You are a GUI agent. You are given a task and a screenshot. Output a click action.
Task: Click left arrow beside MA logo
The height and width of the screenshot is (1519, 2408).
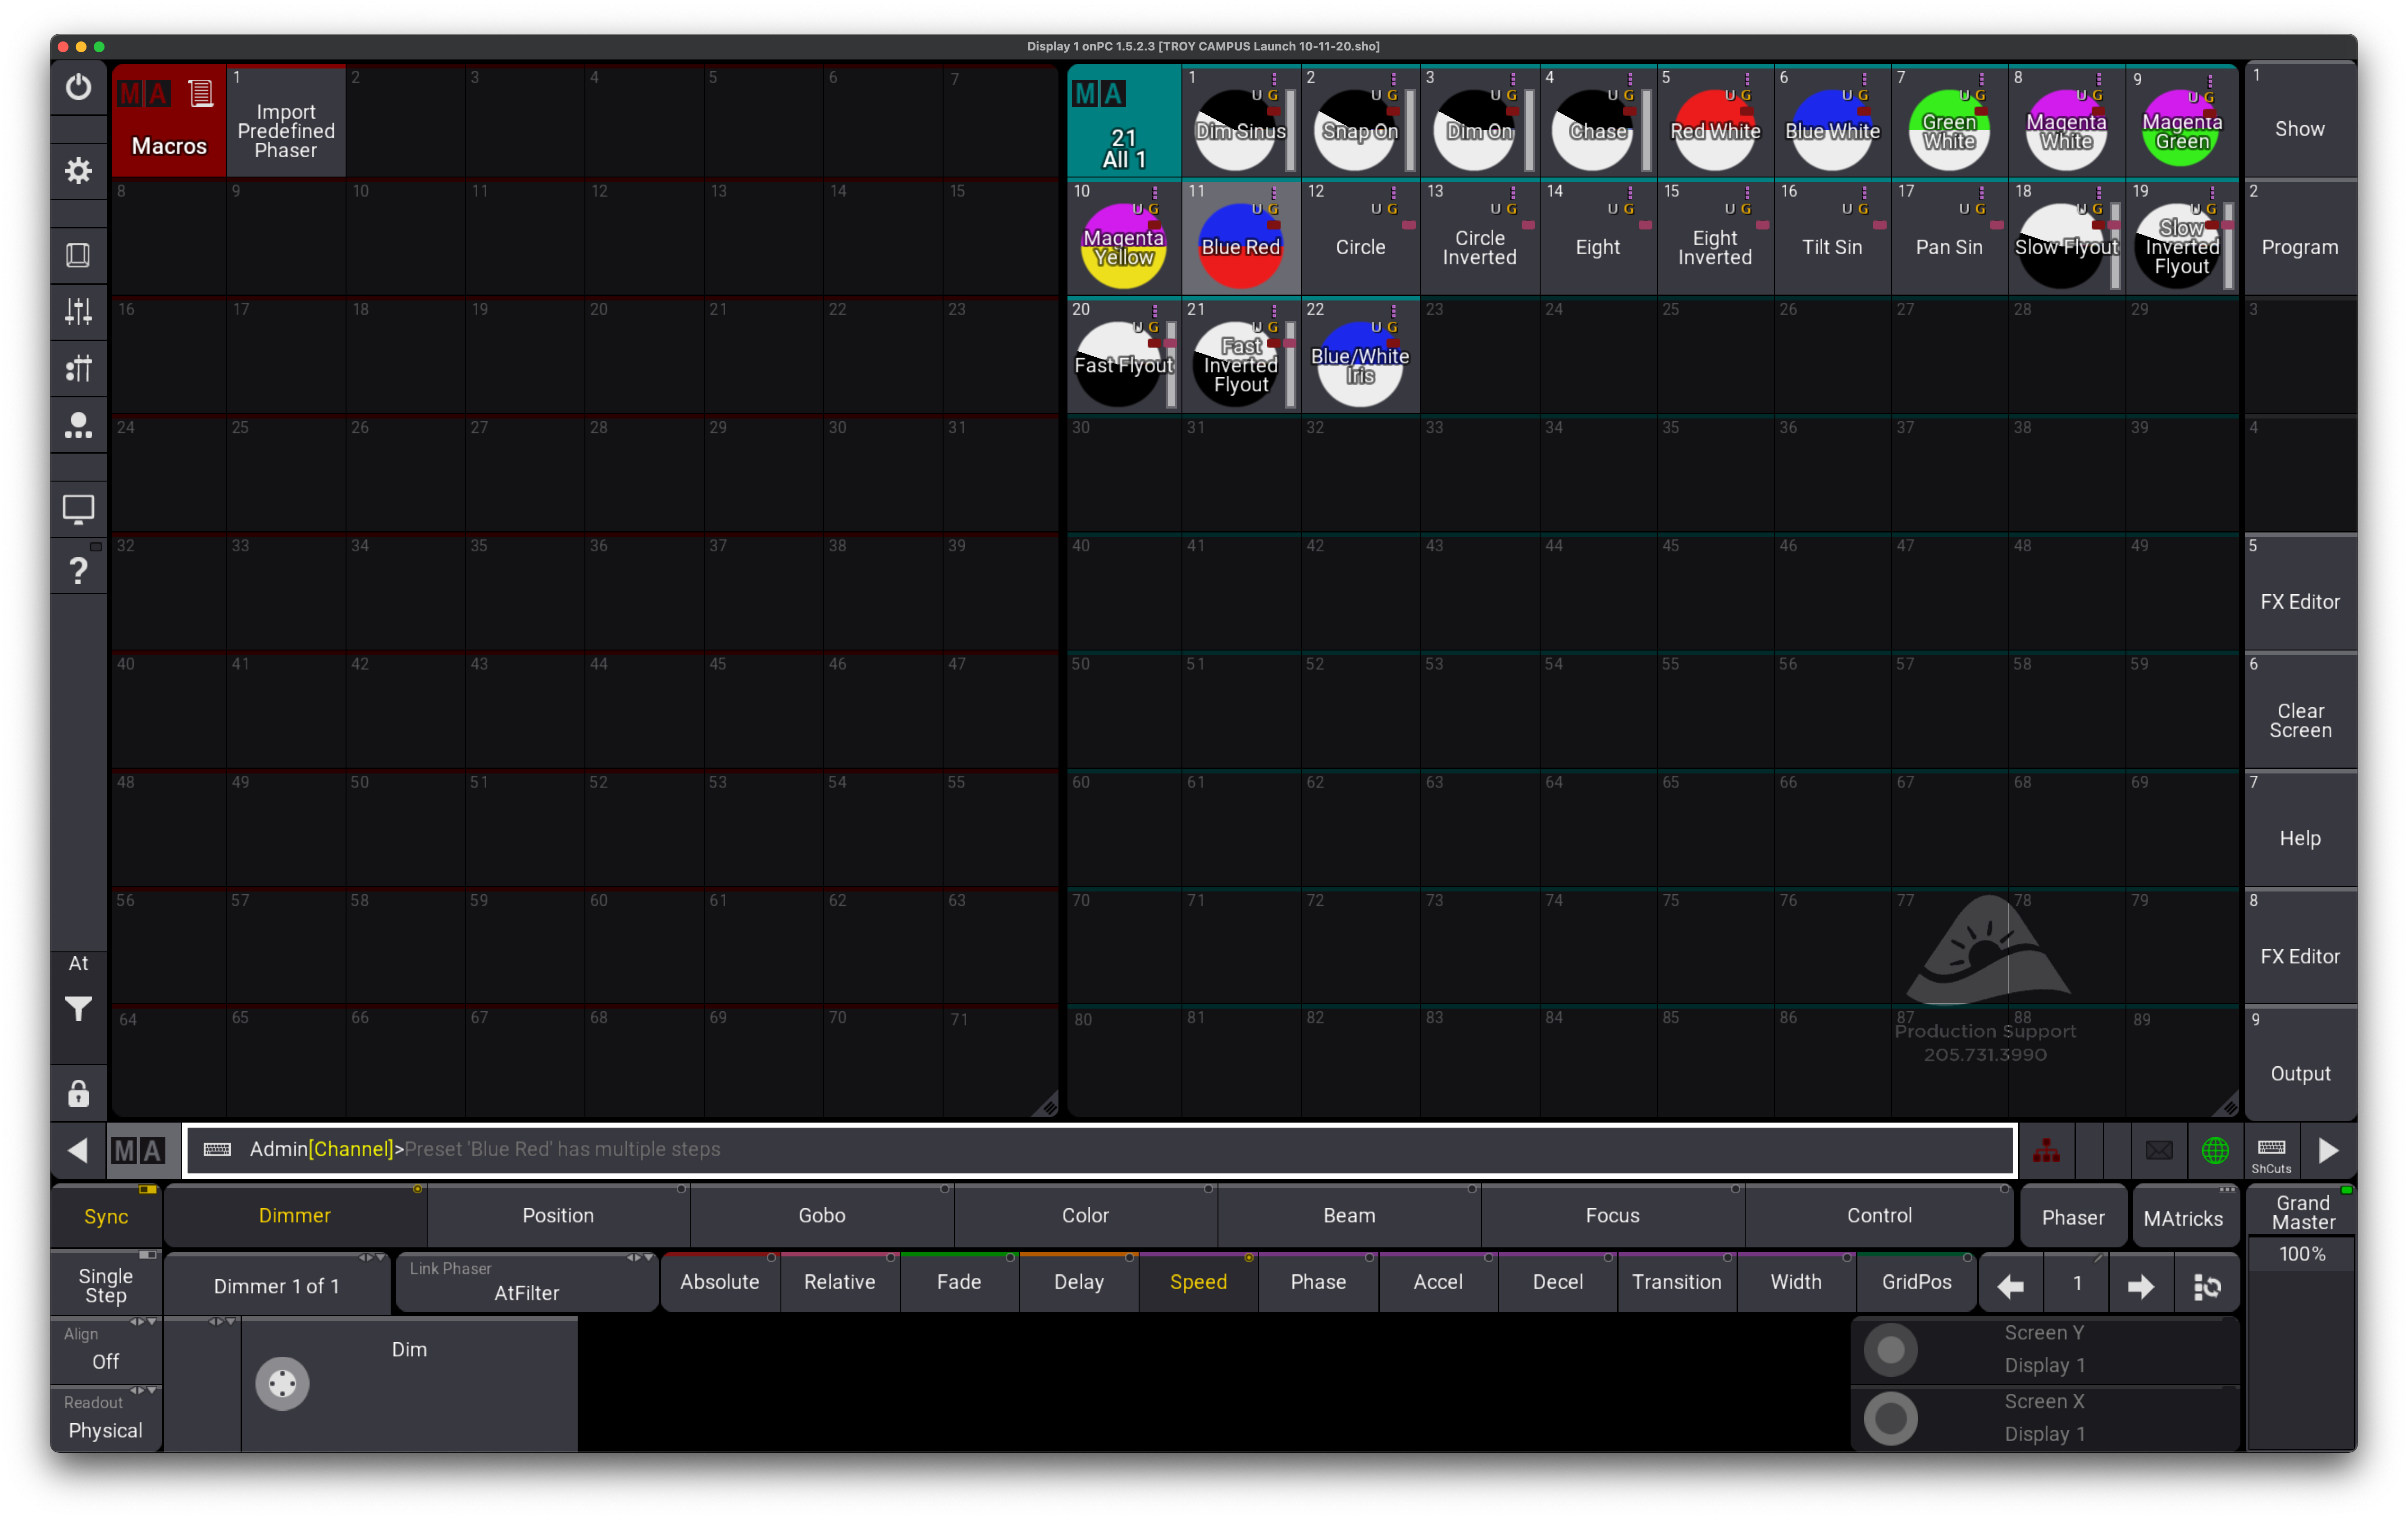[78, 1150]
